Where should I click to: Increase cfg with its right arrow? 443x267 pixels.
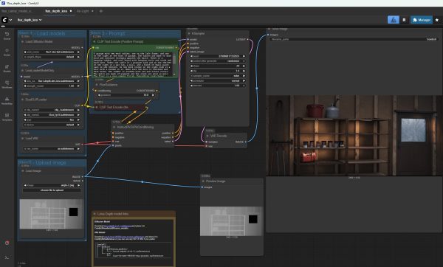[244, 71]
